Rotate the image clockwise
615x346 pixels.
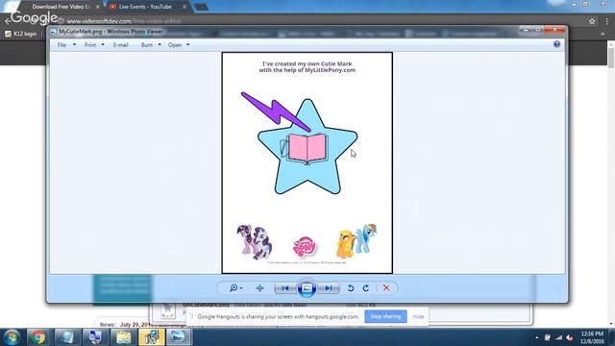point(366,288)
